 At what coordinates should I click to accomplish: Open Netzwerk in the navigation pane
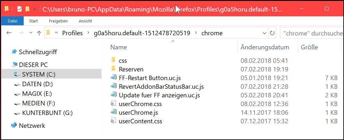click(x=32, y=126)
